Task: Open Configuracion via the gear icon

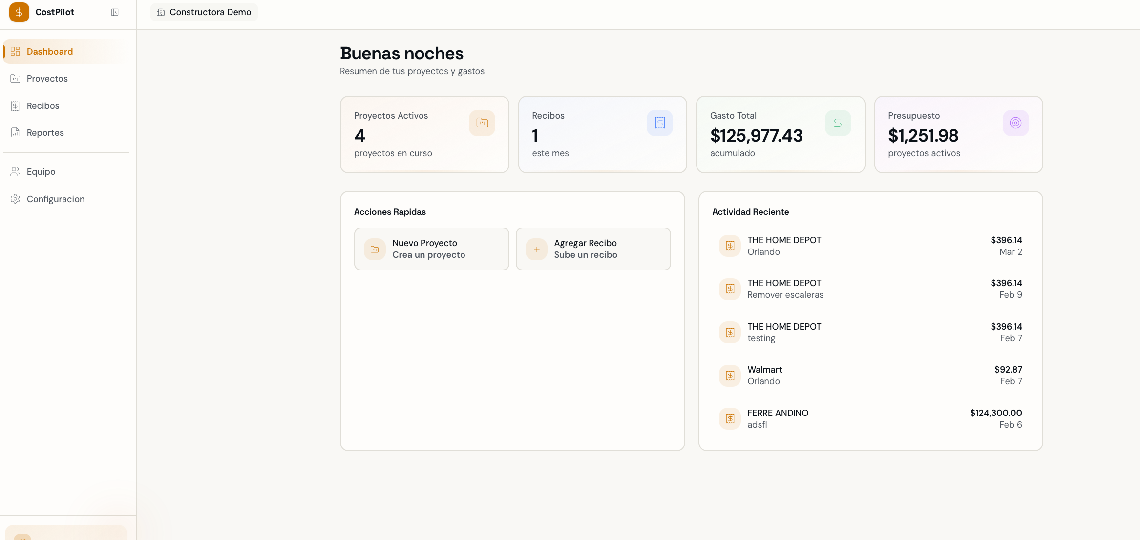Action: pos(15,199)
